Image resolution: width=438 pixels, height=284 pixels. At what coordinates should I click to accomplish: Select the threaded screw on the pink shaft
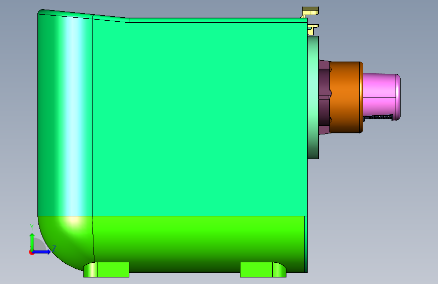pos(379,117)
